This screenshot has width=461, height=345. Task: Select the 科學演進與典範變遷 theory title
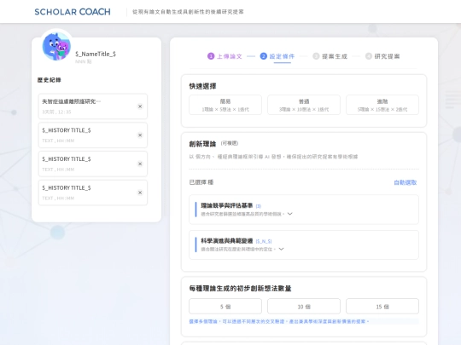[227, 241]
